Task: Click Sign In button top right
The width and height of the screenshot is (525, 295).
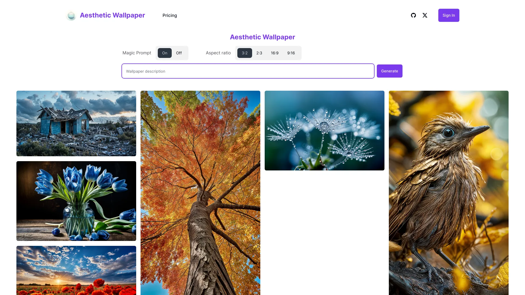Action: [x=448, y=15]
